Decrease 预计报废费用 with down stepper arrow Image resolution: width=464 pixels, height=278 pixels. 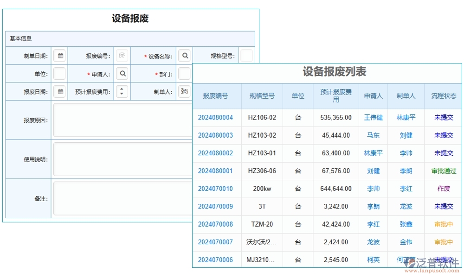click(122, 94)
